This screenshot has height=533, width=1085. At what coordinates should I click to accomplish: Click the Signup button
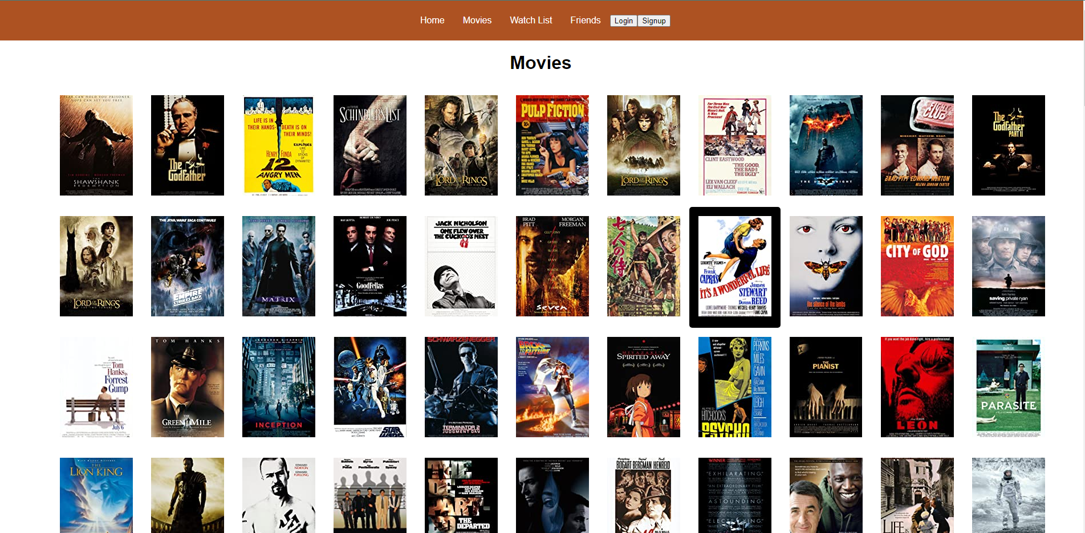click(x=653, y=21)
